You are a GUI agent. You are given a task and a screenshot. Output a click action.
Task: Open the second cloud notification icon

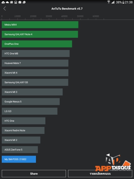point(7,2)
